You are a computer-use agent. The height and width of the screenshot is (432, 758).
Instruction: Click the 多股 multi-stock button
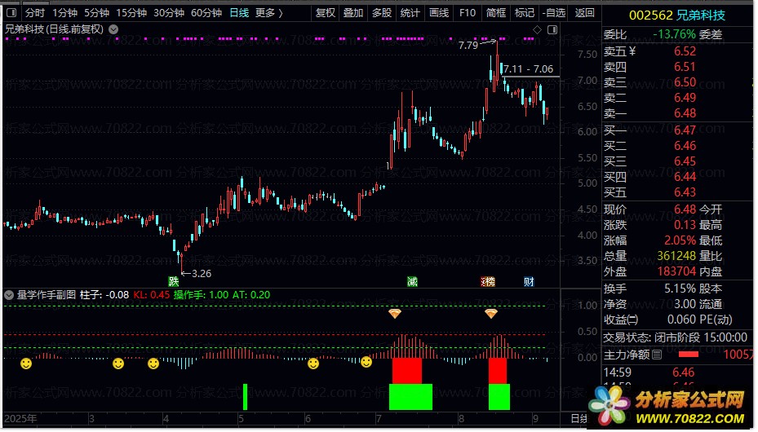382,13
